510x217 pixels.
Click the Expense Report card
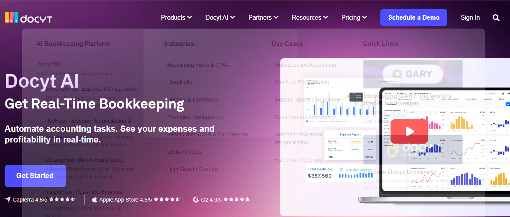click(x=350, y=145)
